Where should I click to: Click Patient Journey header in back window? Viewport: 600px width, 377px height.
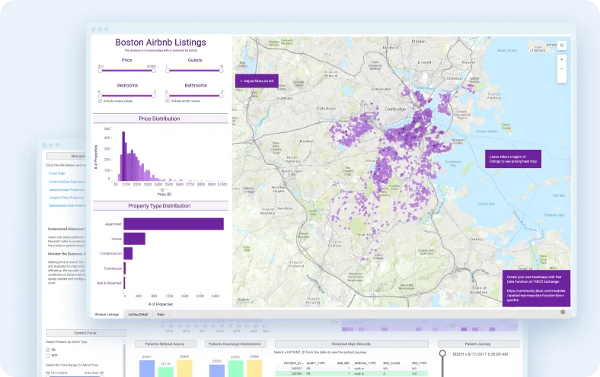(478, 344)
